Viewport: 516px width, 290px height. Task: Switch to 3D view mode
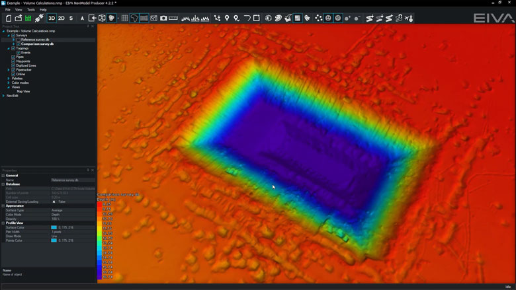pos(52,18)
